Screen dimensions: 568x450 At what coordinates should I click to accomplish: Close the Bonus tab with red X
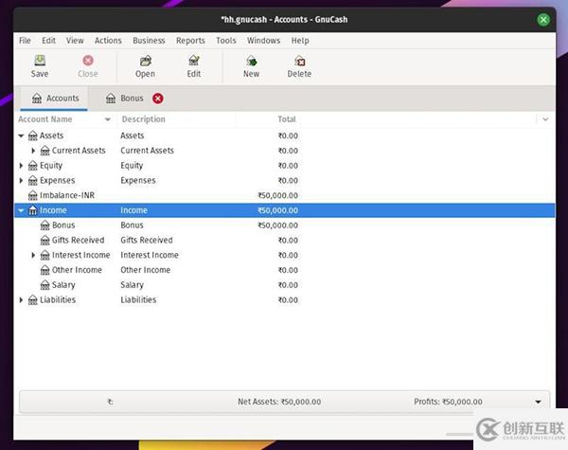pos(158,99)
